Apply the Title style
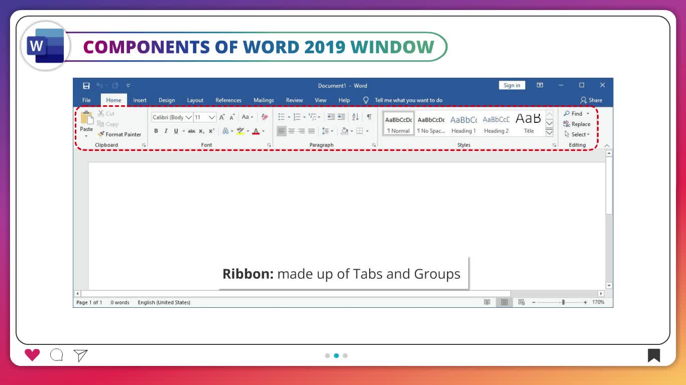The image size is (686, 385). [528, 124]
